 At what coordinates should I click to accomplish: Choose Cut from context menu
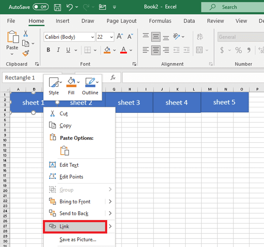(x=79, y=114)
